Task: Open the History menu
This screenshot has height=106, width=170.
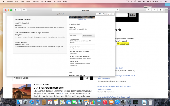Action: (x=36, y=1)
